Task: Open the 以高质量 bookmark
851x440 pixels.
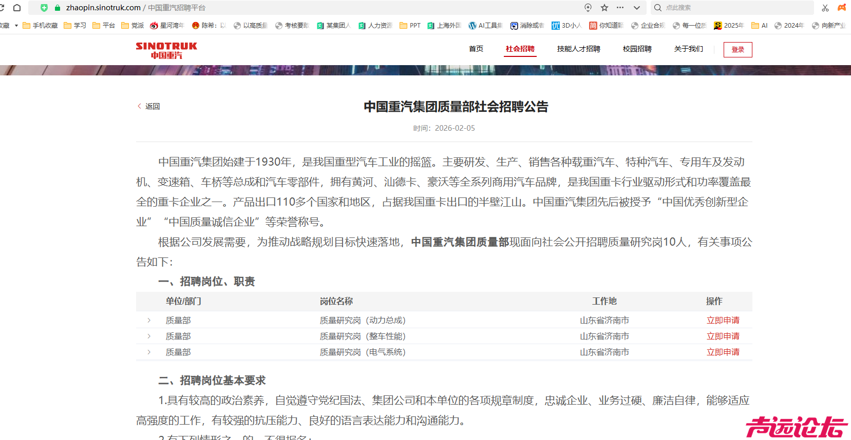Action: coord(251,25)
